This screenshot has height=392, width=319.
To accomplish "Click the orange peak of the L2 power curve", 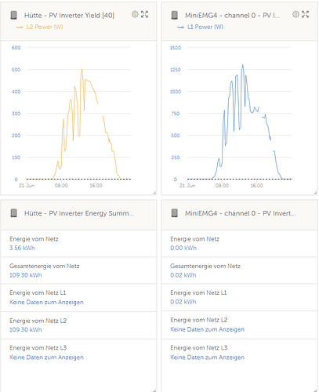I will click(82, 70).
